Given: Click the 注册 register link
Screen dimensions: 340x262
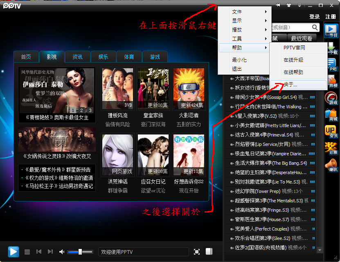Looking at the screenshot, I should click(x=331, y=17).
